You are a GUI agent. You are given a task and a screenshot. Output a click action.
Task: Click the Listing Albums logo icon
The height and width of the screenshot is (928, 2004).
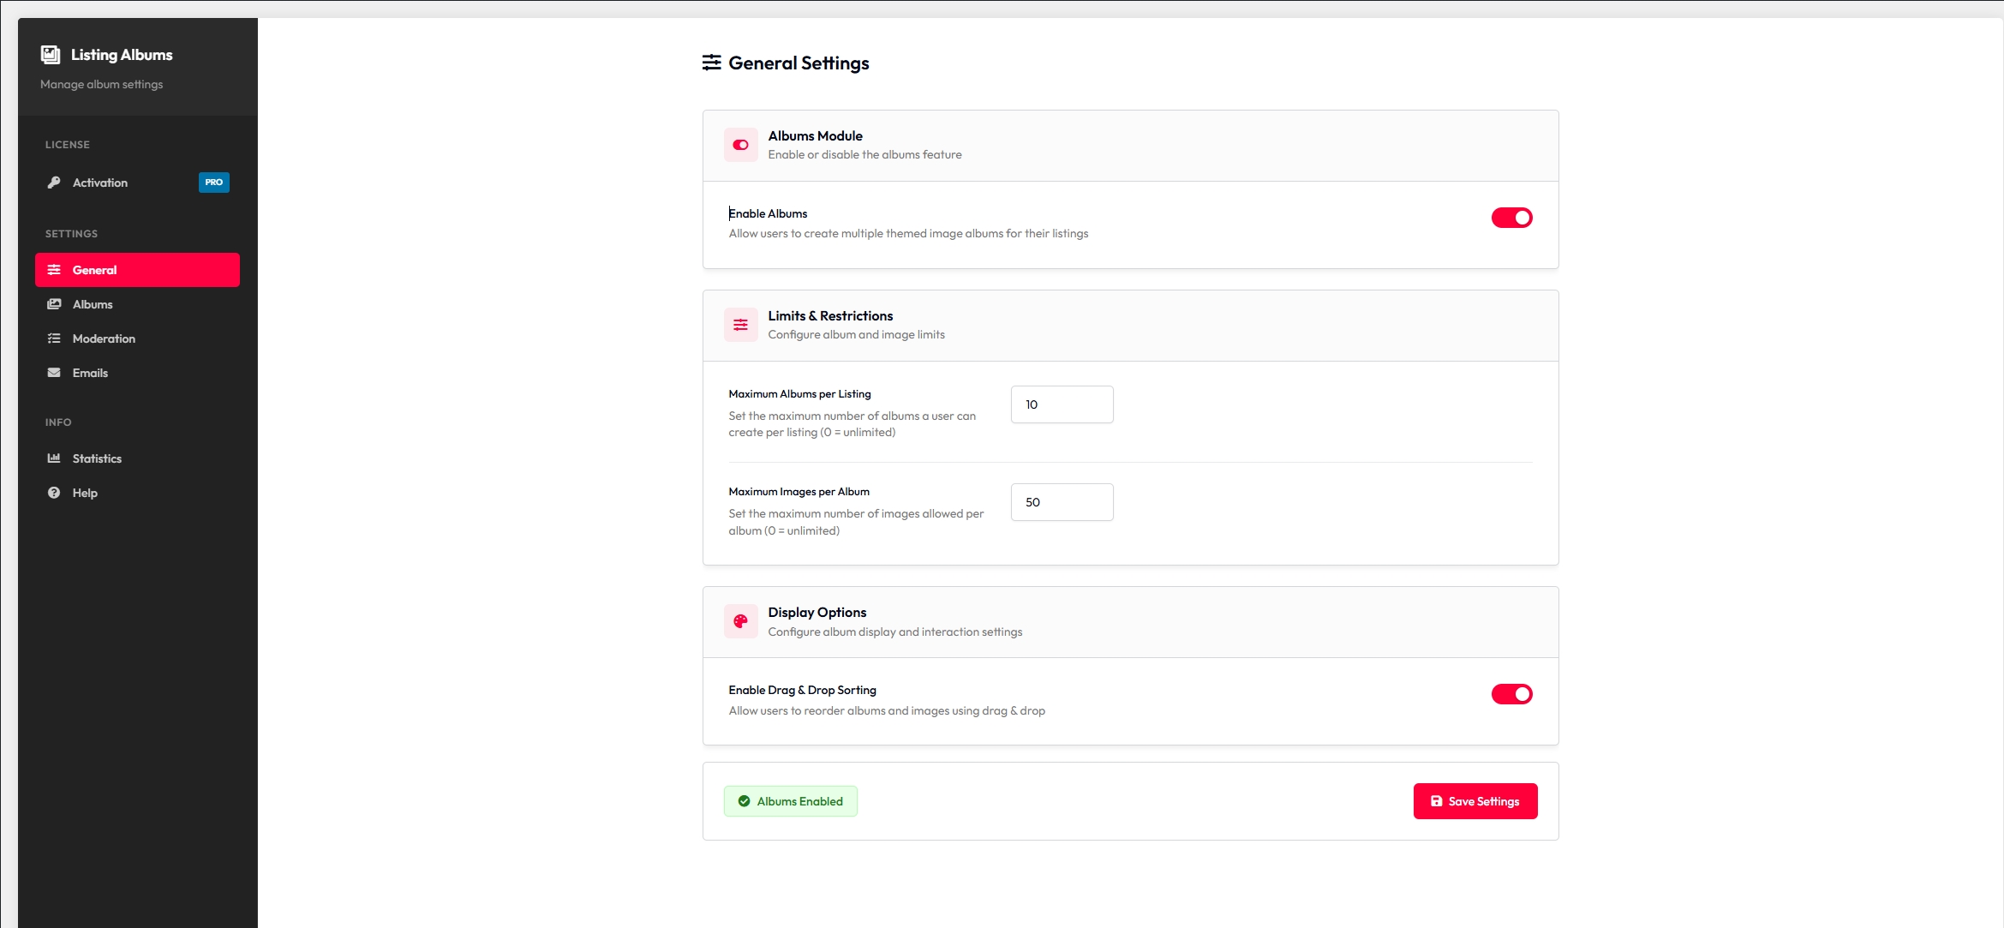tap(51, 54)
